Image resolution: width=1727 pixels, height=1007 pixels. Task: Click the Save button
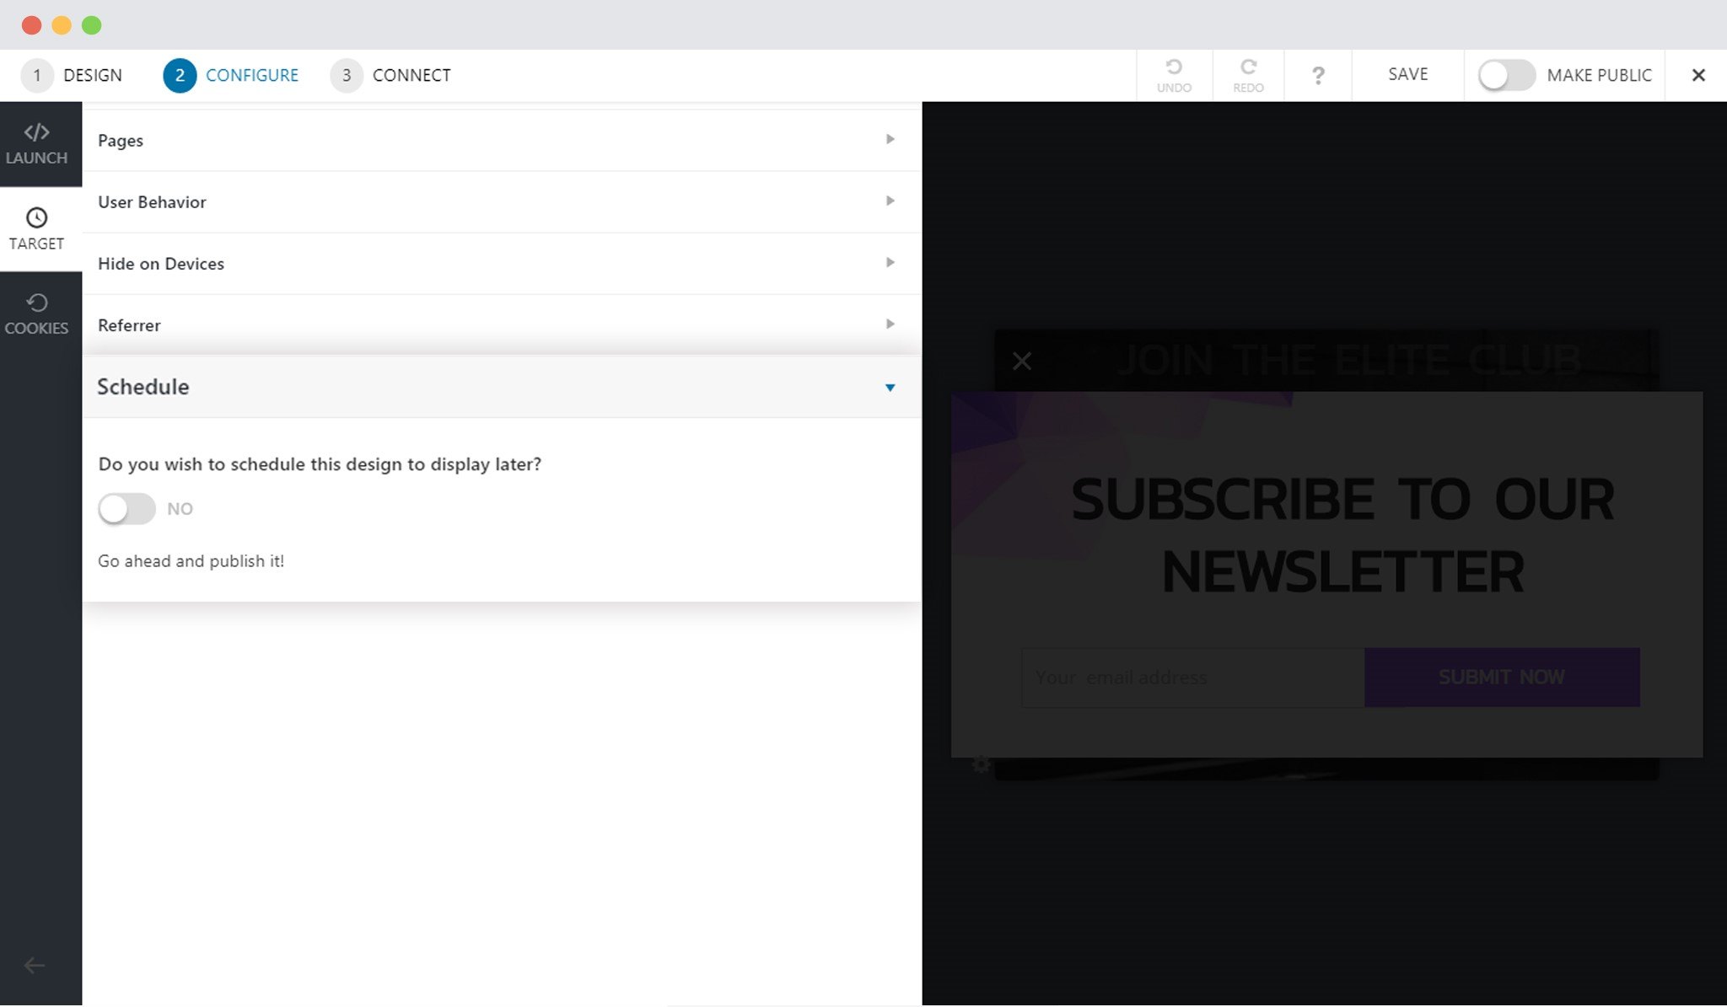point(1407,74)
